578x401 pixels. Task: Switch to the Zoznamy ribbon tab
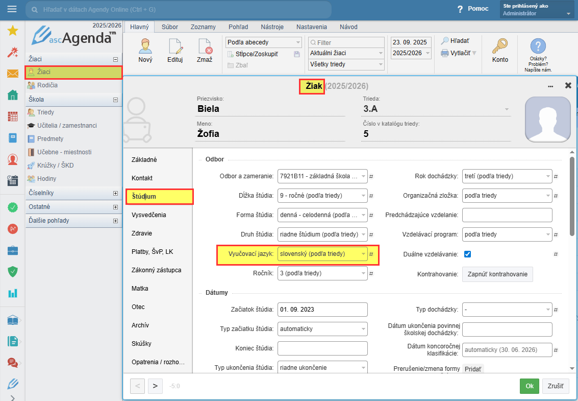pos(203,27)
